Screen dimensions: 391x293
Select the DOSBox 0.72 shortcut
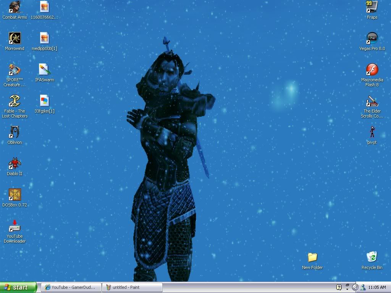point(15,198)
